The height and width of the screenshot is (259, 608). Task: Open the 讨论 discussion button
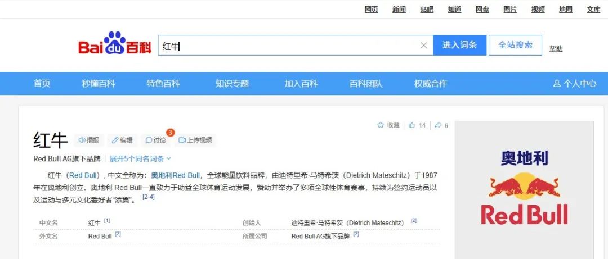[156, 140]
